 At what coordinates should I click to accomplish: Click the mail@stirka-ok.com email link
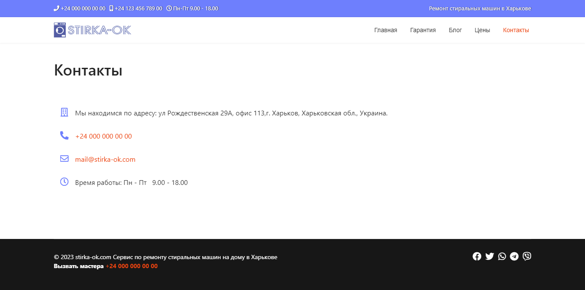105,160
